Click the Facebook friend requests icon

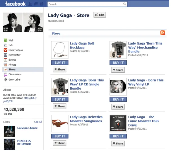[30, 4]
